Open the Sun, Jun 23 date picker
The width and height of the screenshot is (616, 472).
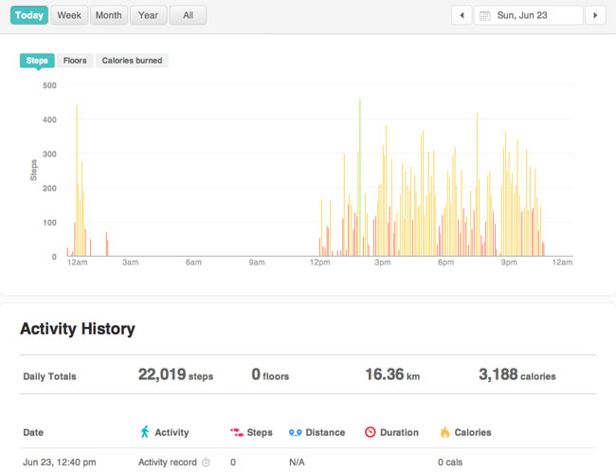click(529, 15)
